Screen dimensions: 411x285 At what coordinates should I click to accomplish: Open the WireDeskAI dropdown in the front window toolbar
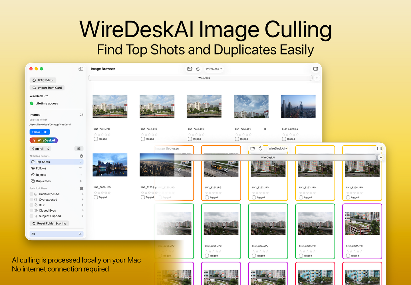(278, 148)
